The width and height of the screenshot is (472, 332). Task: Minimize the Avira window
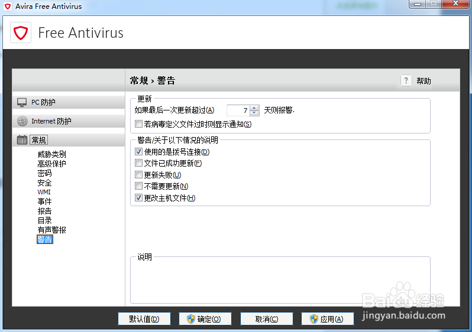[x=418, y=4]
